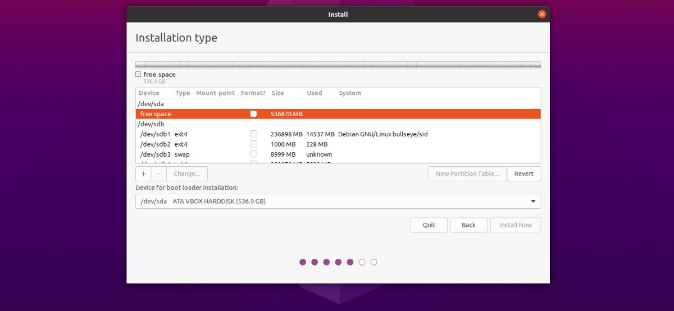
Task: Sort by the Size column header
Action: (277, 93)
